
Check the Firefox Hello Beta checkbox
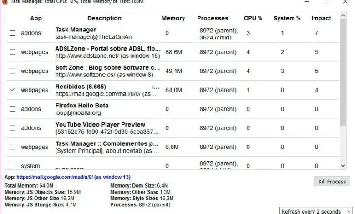click(13, 109)
